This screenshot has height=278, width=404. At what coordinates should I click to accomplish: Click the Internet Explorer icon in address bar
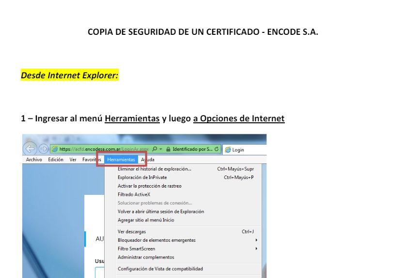click(x=55, y=149)
